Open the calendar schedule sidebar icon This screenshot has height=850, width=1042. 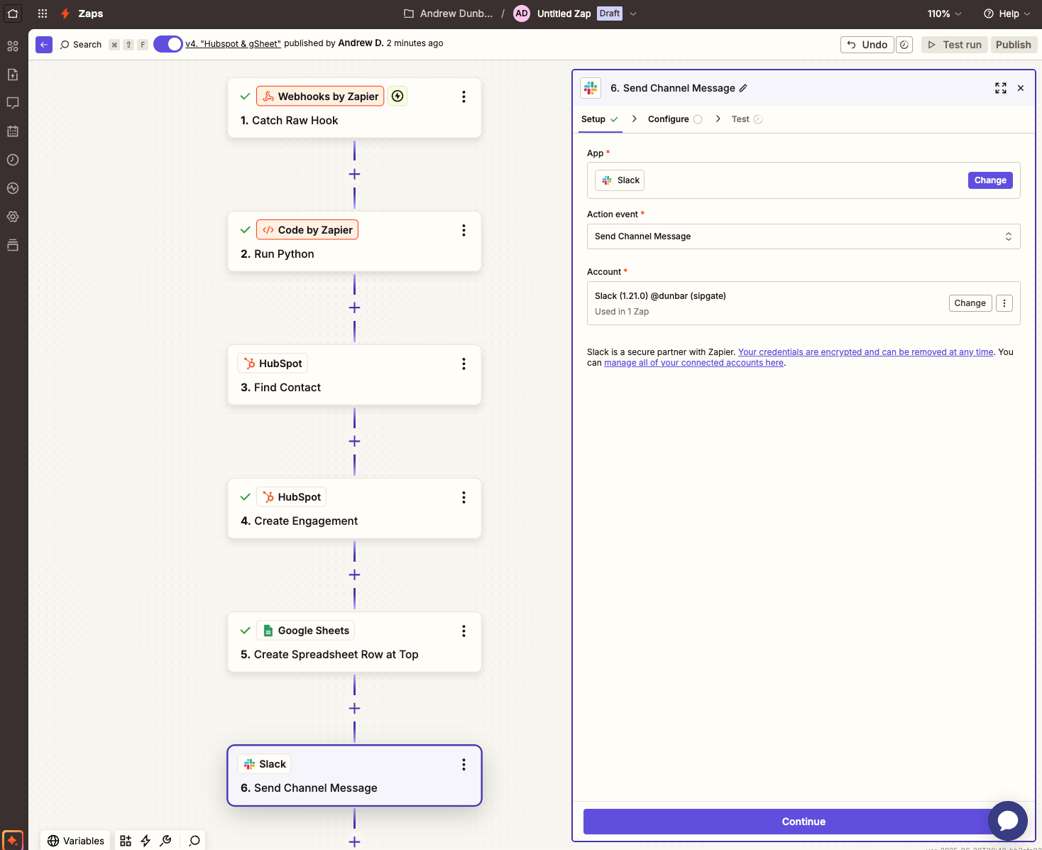click(x=13, y=131)
